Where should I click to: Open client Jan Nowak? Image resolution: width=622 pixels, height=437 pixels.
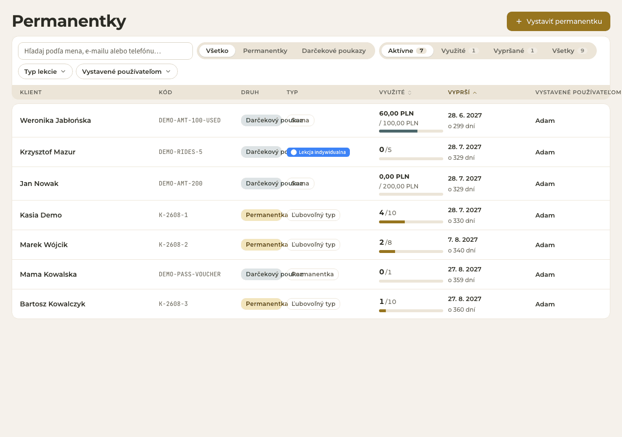pos(39,184)
